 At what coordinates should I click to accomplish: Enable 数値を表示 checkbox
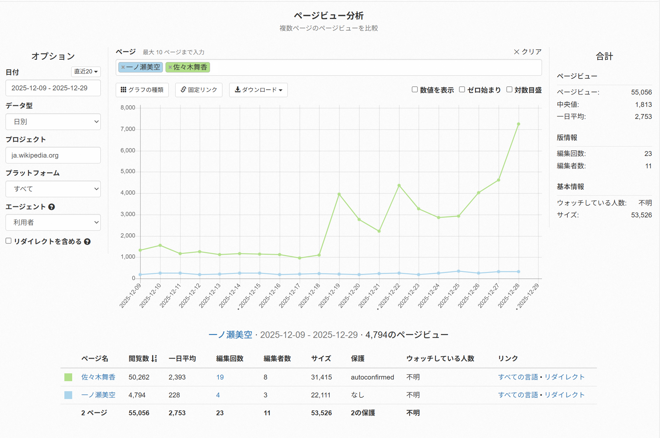pyautogui.click(x=415, y=89)
